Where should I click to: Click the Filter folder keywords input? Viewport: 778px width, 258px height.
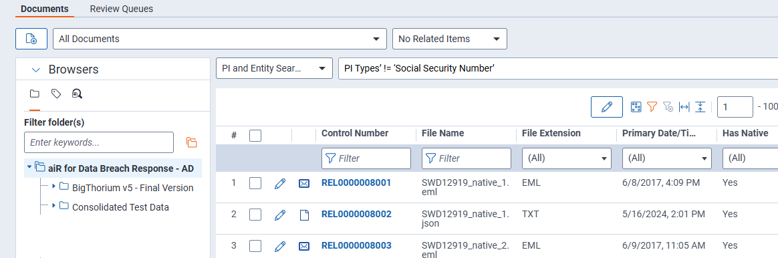[x=99, y=142]
